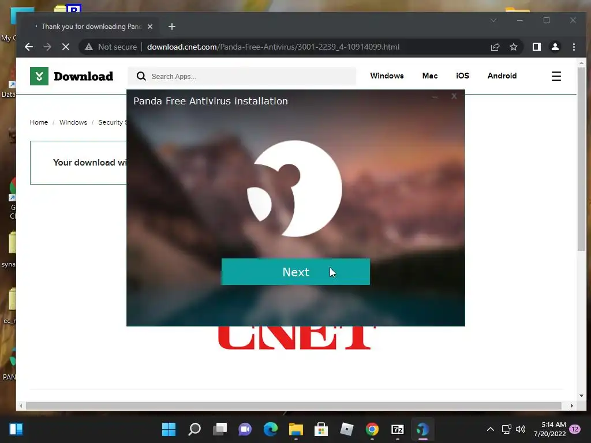
Task: Click the download.cnet.com URL in address bar
Action: 273,47
